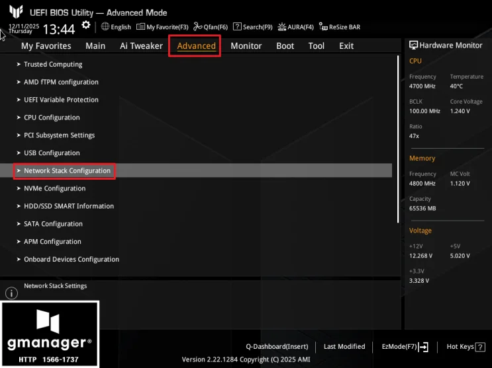This screenshot has width=492, height=368.
Task: Click Last Modified
Action: click(344, 346)
